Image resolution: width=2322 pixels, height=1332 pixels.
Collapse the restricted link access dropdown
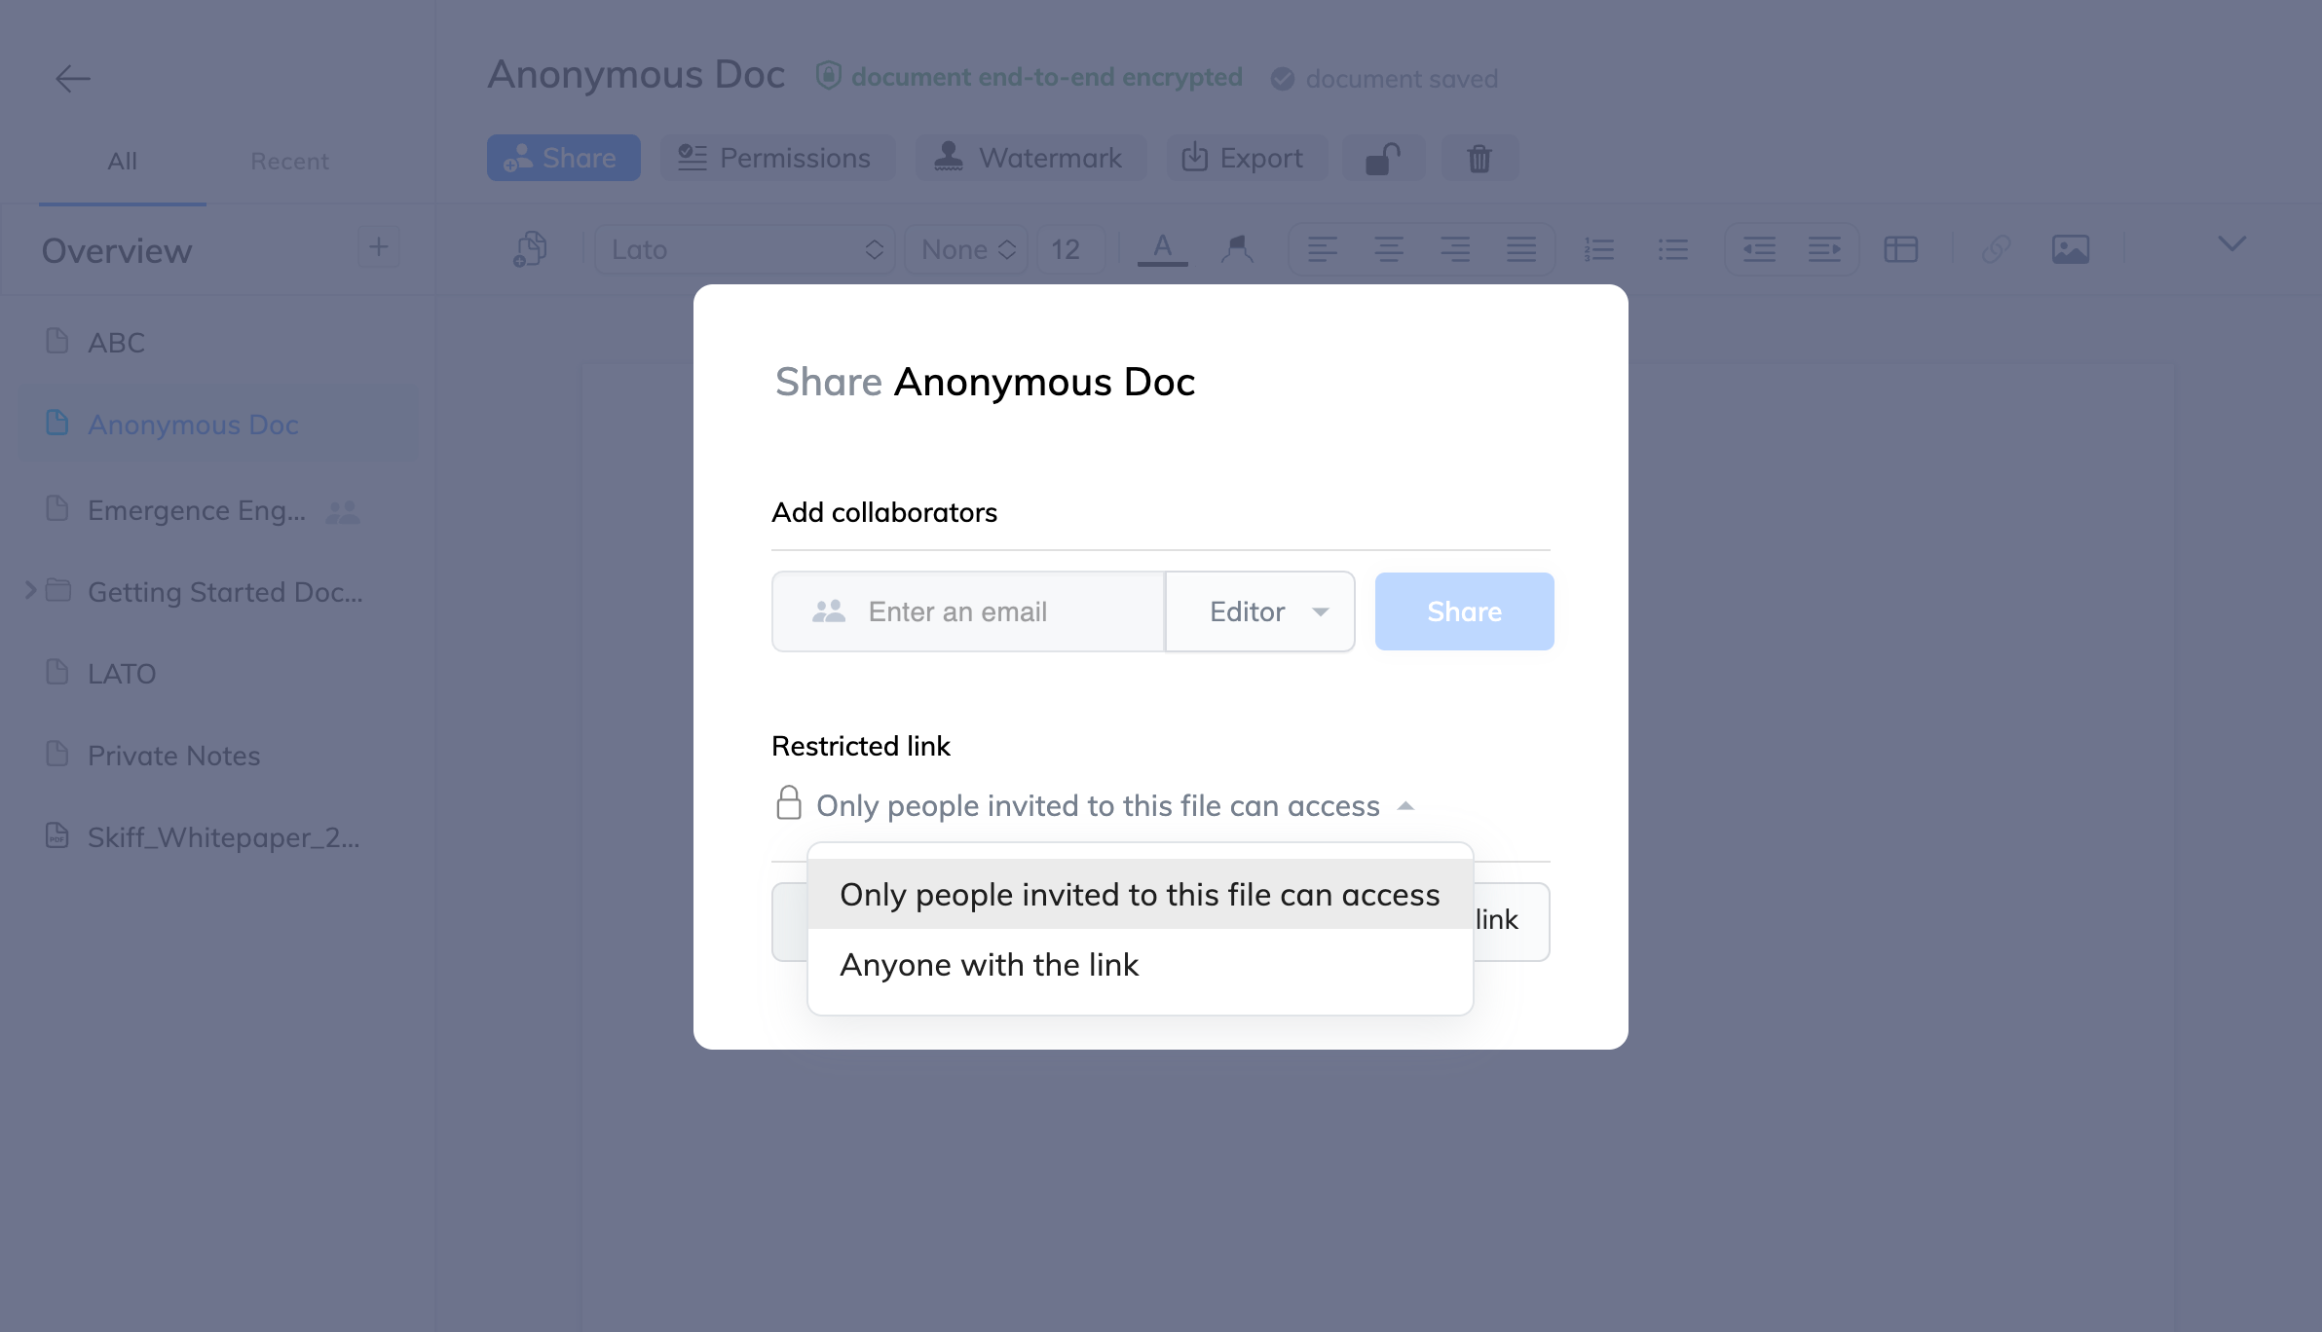(1405, 806)
